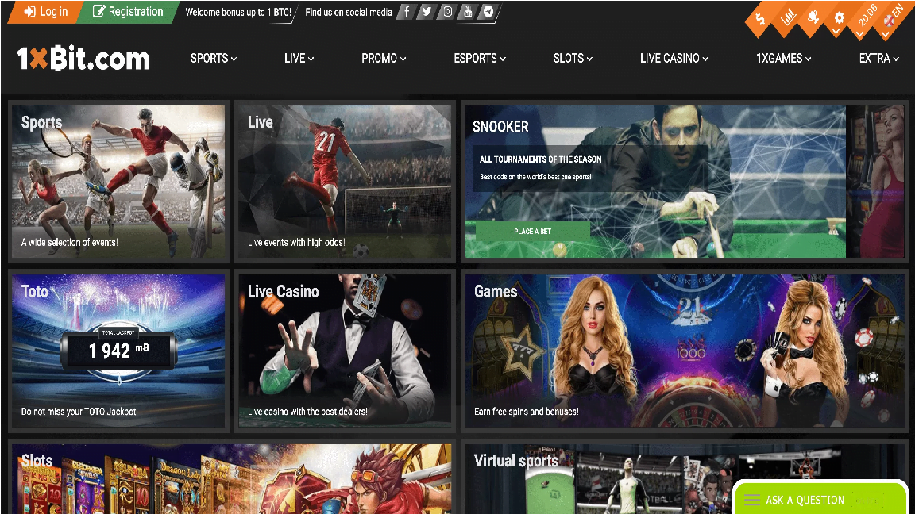The width and height of the screenshot is (915, 514).
Task: Expand the SLOTS menu
Action: (573, 58)
